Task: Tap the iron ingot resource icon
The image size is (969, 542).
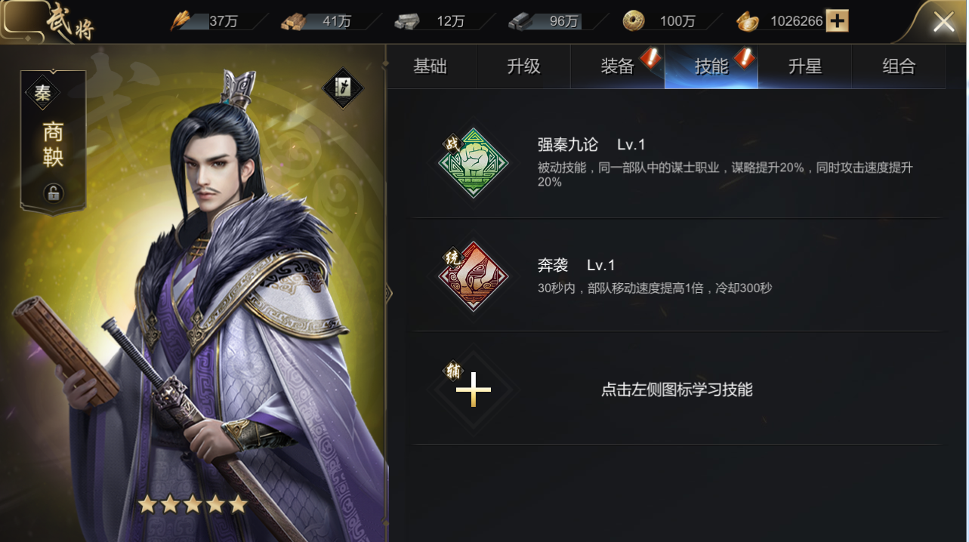Action: [521, 22]
